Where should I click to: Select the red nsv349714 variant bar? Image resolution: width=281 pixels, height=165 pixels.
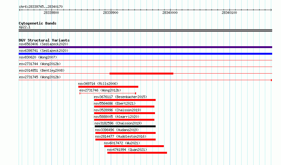tap(108, 87)
